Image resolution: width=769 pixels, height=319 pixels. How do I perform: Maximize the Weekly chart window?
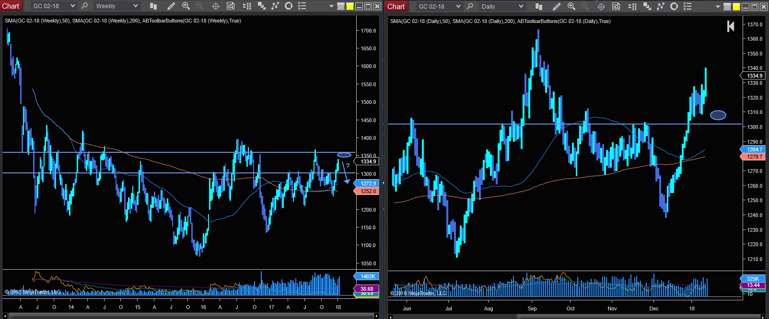click(368, 6)
